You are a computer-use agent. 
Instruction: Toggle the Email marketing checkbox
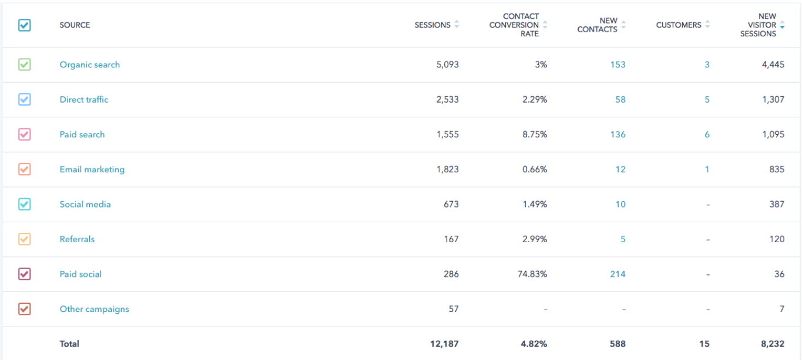point(24,169)
